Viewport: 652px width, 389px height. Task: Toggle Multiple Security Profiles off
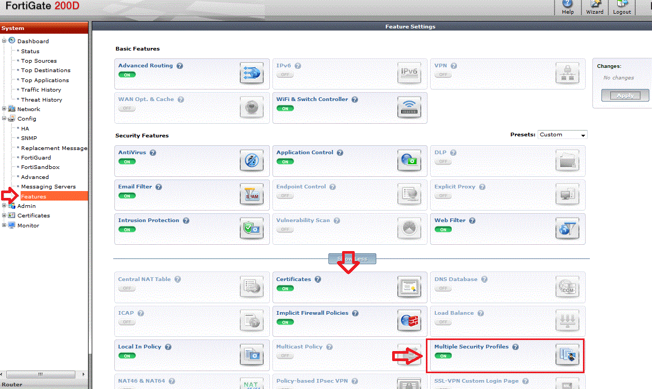tap(443, 356)
